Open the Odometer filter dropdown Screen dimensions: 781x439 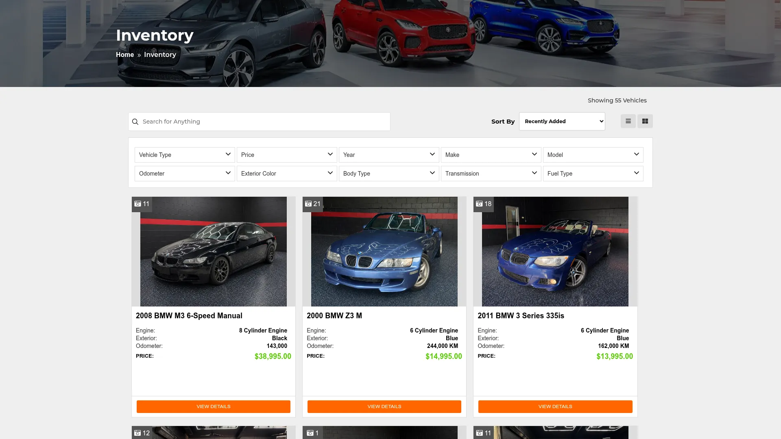[185, 174]
